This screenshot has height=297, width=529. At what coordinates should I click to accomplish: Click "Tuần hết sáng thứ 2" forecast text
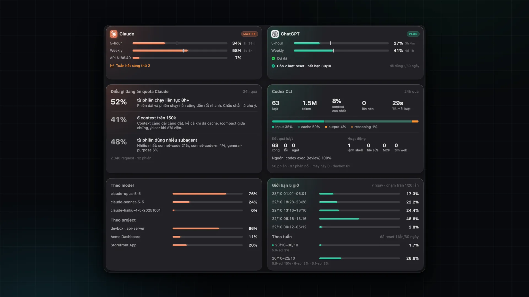coord(133,66)
